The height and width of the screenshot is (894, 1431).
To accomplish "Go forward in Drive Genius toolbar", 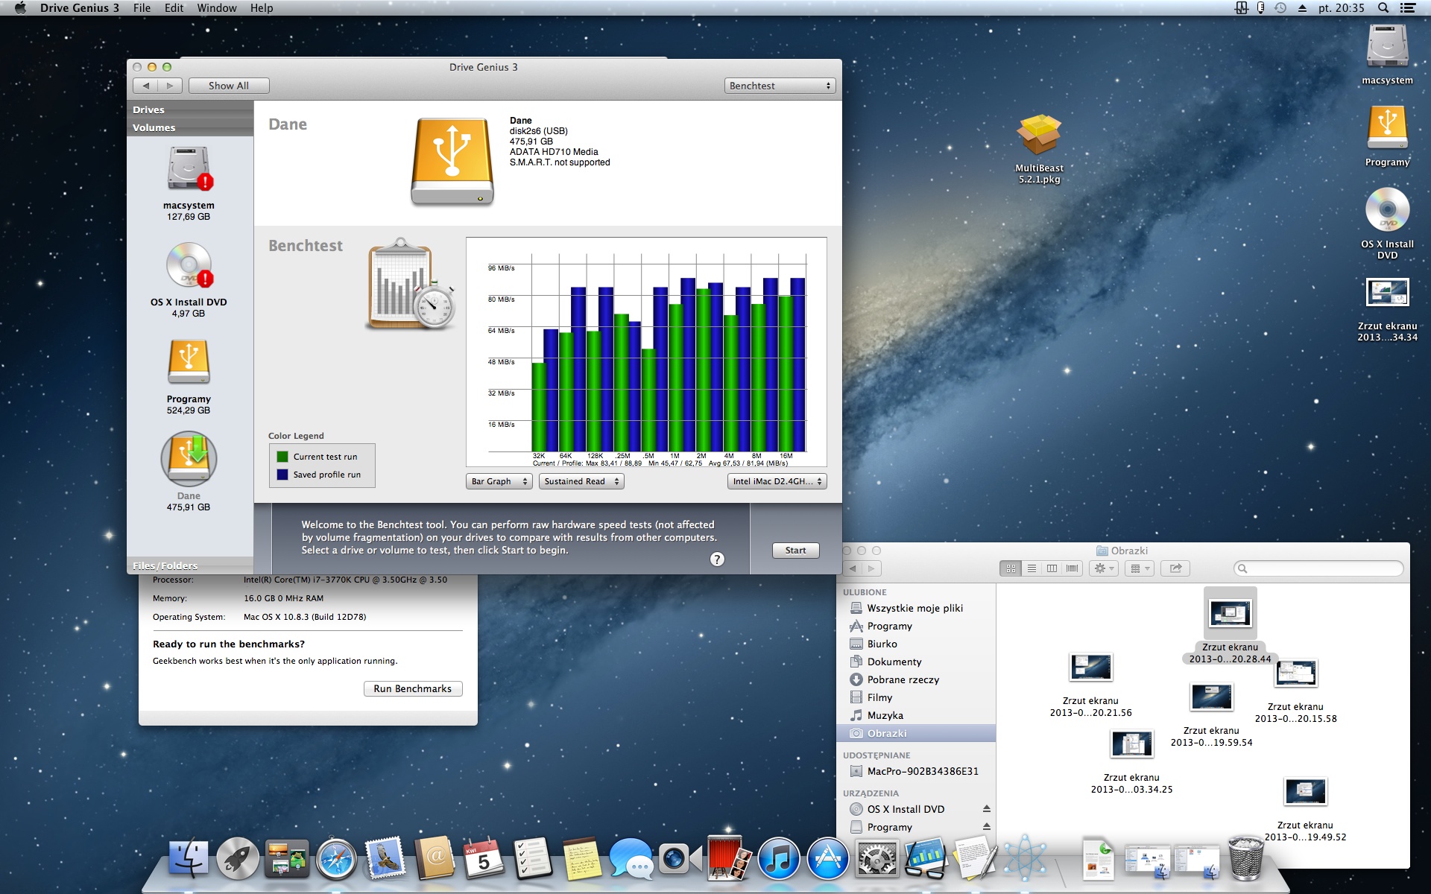I will (x=170, y=86).
